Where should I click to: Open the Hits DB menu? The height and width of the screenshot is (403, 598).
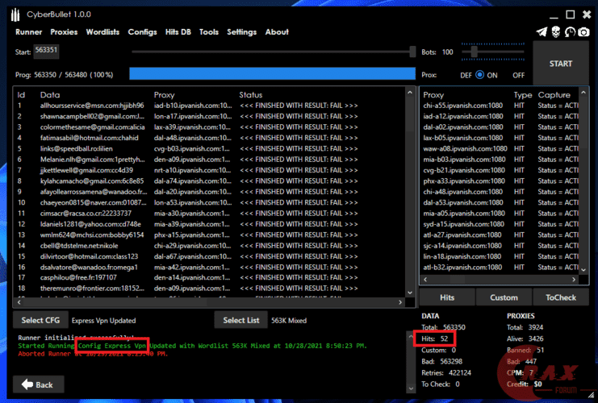pyautogui.click(x=178, y=32)
